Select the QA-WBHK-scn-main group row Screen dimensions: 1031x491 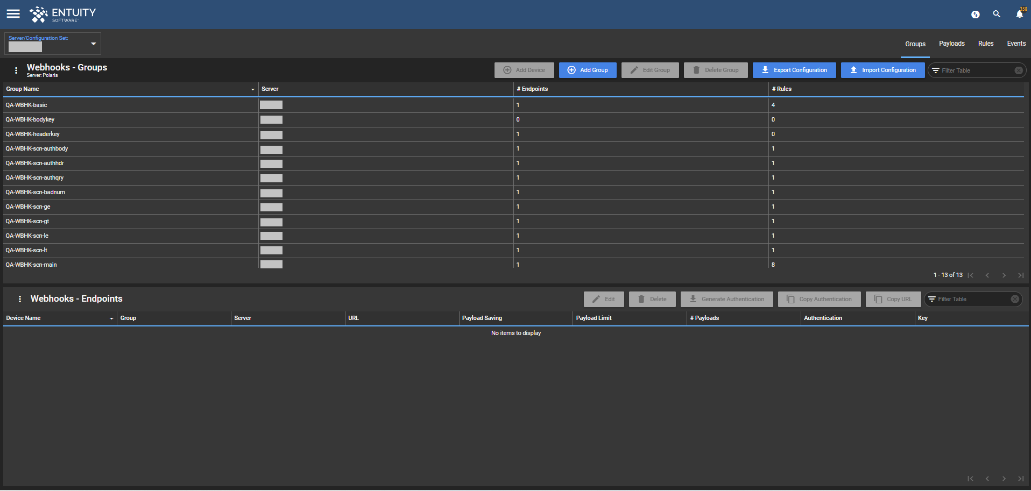click(513, 264)
